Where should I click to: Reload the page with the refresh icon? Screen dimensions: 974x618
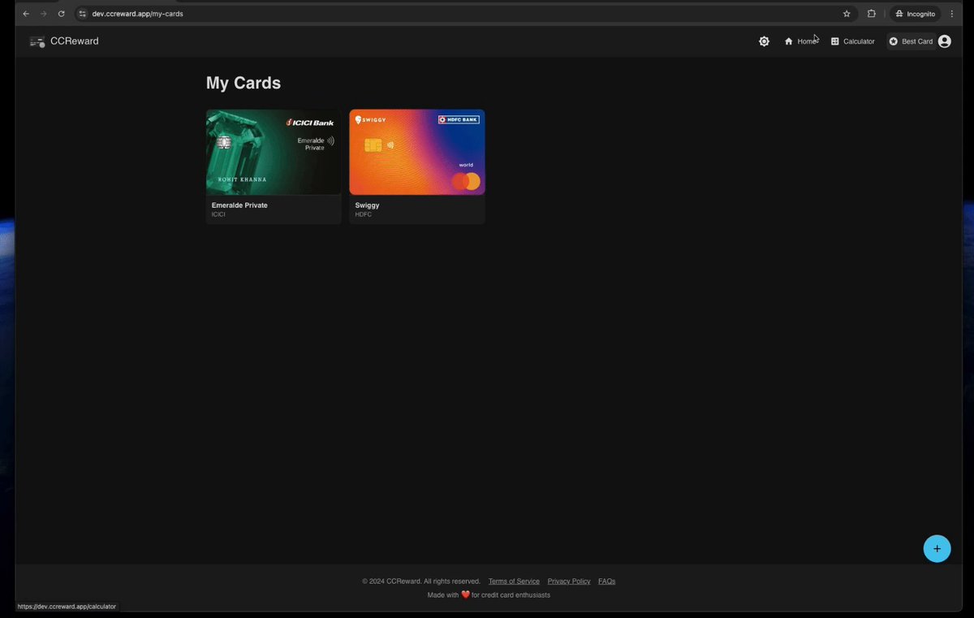point(61,14)
